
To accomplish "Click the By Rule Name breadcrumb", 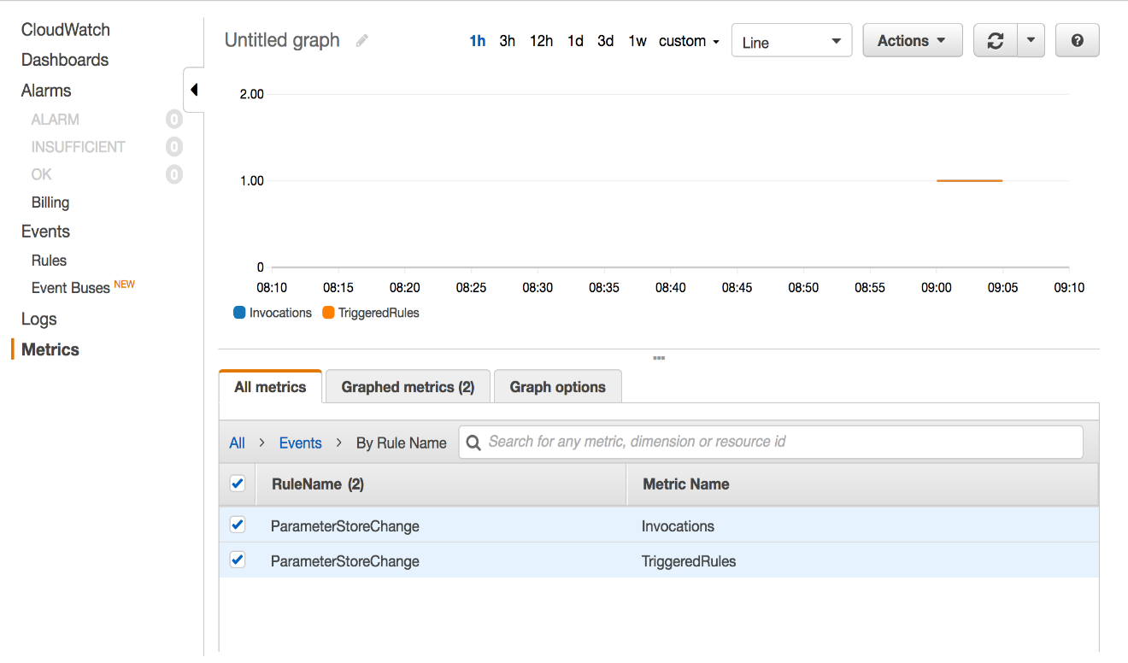I will (x=402, y=443).
